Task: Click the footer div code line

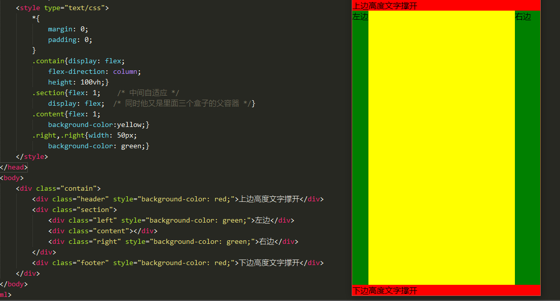Action: pyautogui.click(x=178, y=263)
